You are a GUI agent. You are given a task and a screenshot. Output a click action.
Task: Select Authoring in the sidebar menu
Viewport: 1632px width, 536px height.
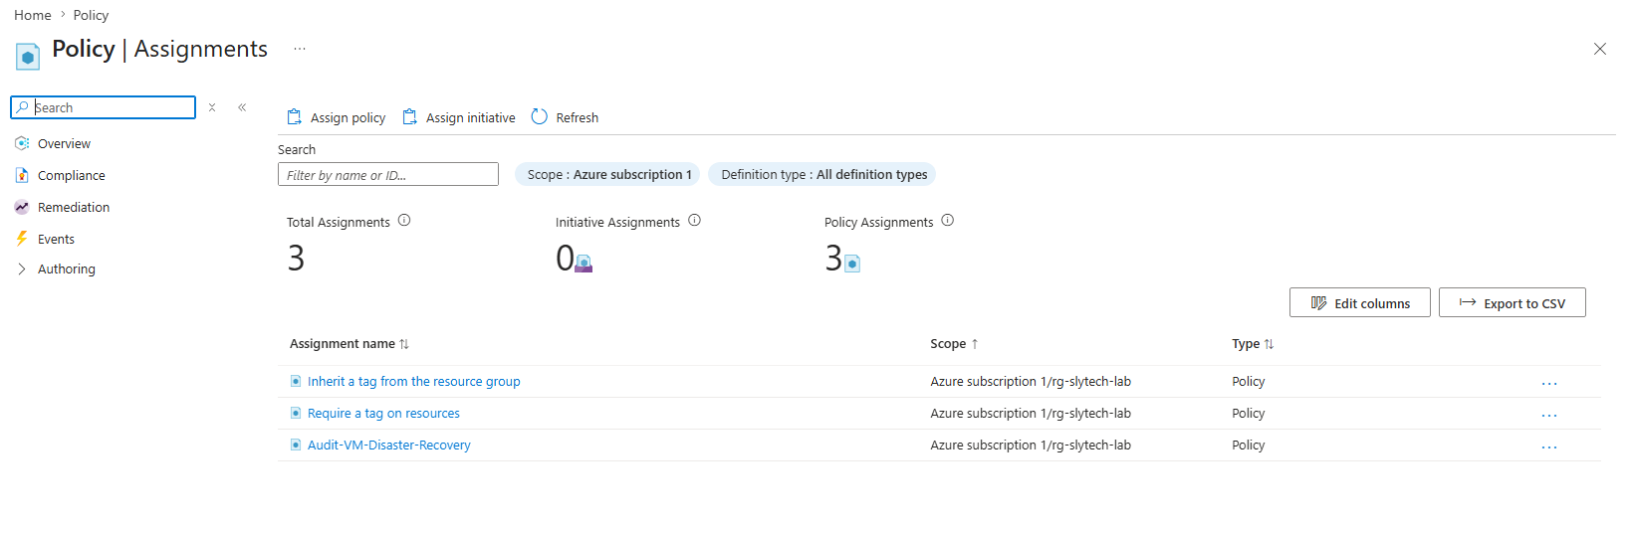click(67, 268)
